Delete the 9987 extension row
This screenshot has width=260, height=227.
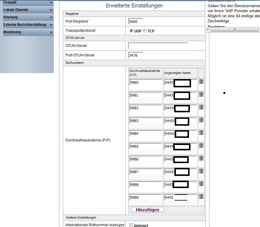coord(201,171)
